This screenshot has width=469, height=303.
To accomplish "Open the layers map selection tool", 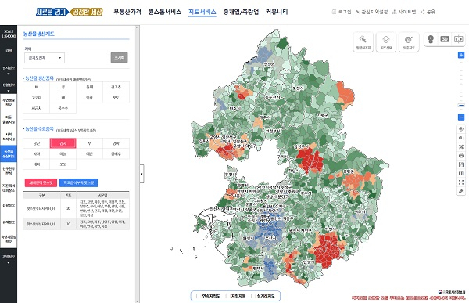I will click(x=386, y=42).
